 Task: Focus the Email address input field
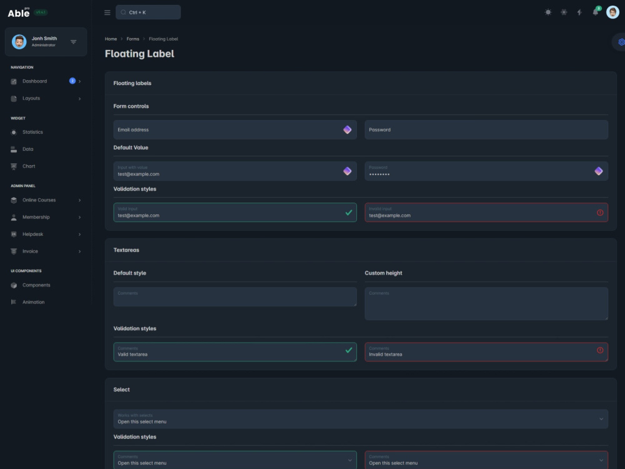(x=235, y=129)
